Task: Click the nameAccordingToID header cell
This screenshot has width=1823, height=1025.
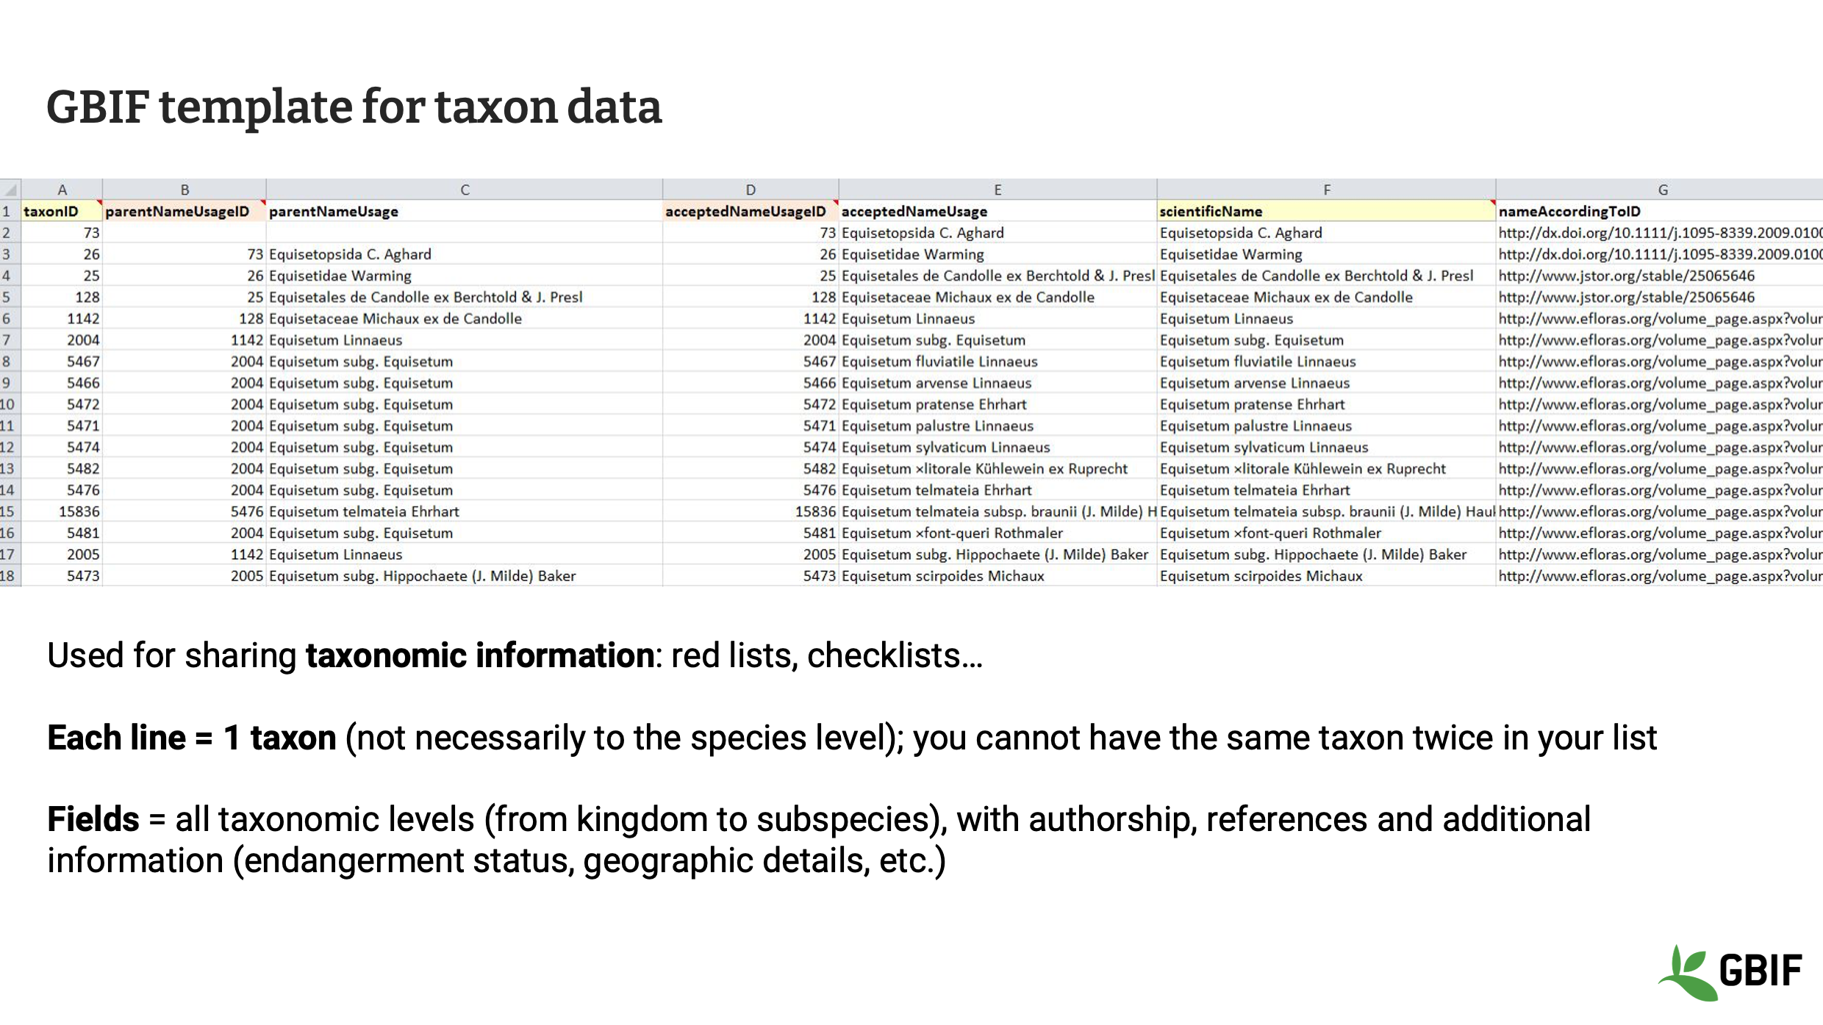Action: click(x=1660, y=211)
